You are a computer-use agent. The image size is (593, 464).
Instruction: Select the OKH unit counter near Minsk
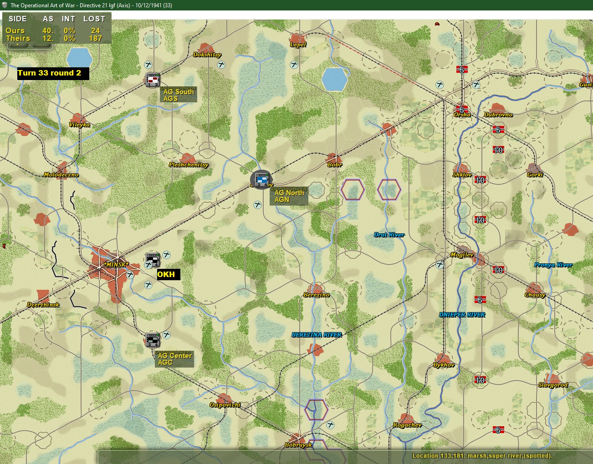153,260
